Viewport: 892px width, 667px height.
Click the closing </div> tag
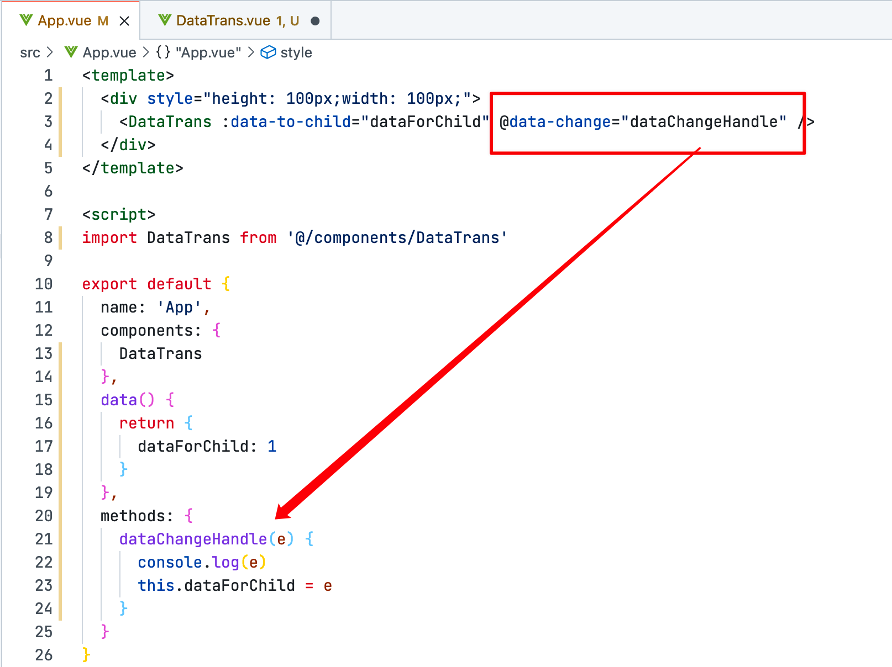pos(128,145)
